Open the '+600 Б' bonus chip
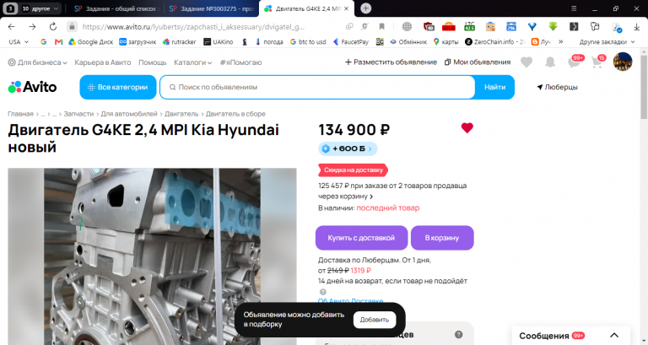 pyautogui.click(x=348, y=148)
